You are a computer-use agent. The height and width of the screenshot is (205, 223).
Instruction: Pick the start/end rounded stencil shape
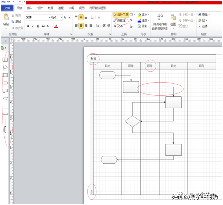click(5, 83)
